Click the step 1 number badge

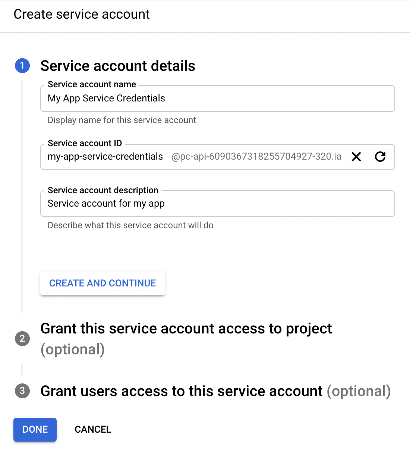22,66
